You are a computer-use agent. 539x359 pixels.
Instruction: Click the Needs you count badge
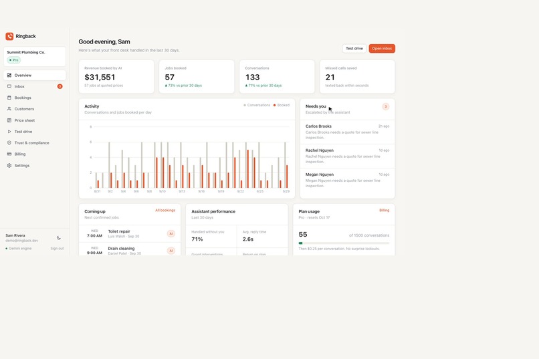tap(386, 106)
